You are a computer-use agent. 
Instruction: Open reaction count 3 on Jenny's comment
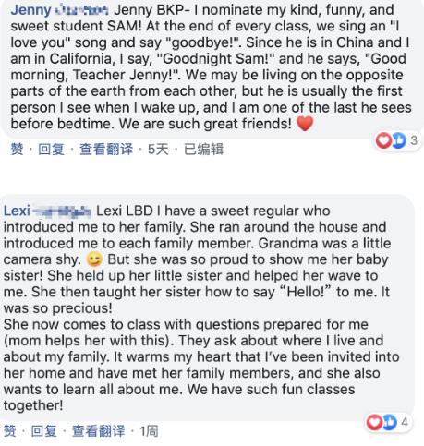click(414, 140)
